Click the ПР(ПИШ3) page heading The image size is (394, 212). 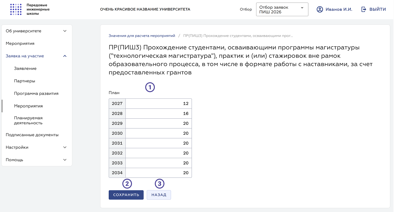(240, 60)
